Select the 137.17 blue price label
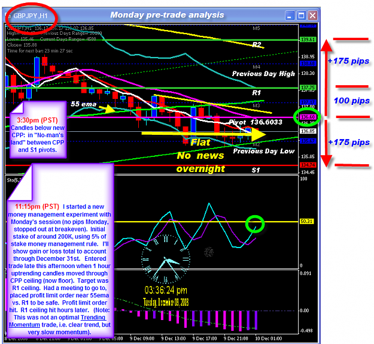Viewport: 374px width, 344px height. click(x=308, y=102)
